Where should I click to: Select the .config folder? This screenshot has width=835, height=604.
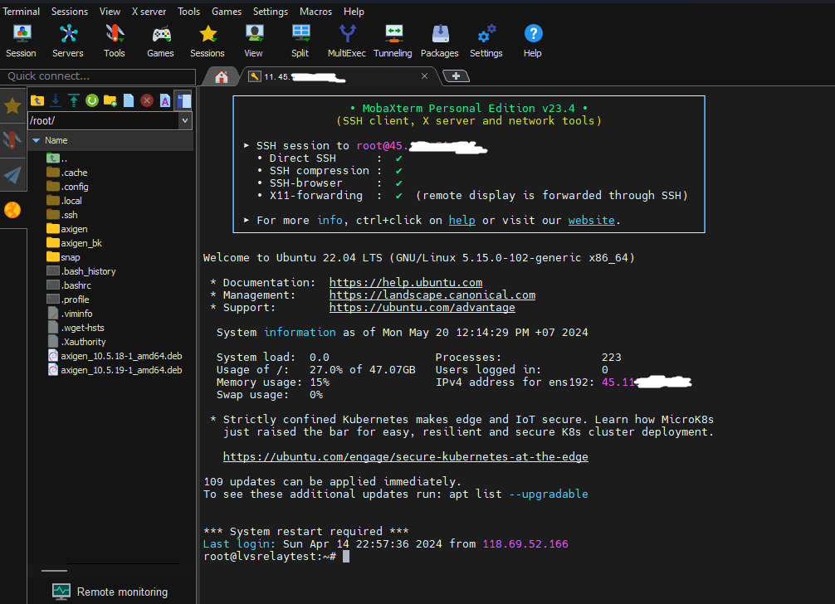click(67, 187)
